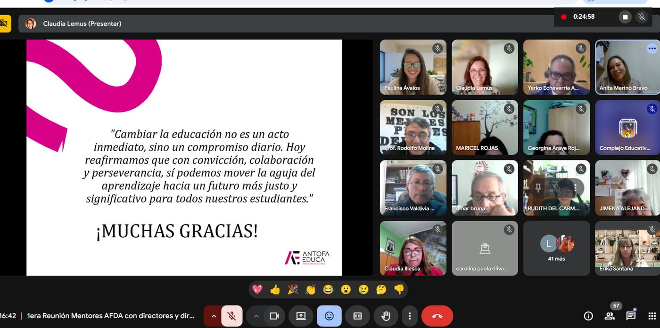Raise your hand in the meeting

386,316
